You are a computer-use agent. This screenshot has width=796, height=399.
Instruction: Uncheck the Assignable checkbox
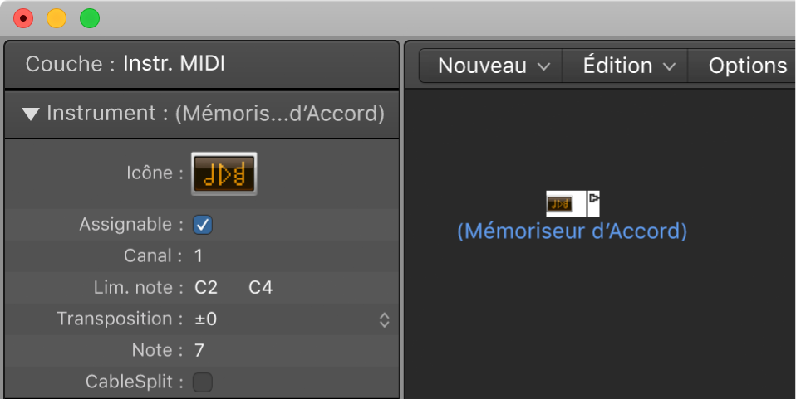tap(203, 225)
